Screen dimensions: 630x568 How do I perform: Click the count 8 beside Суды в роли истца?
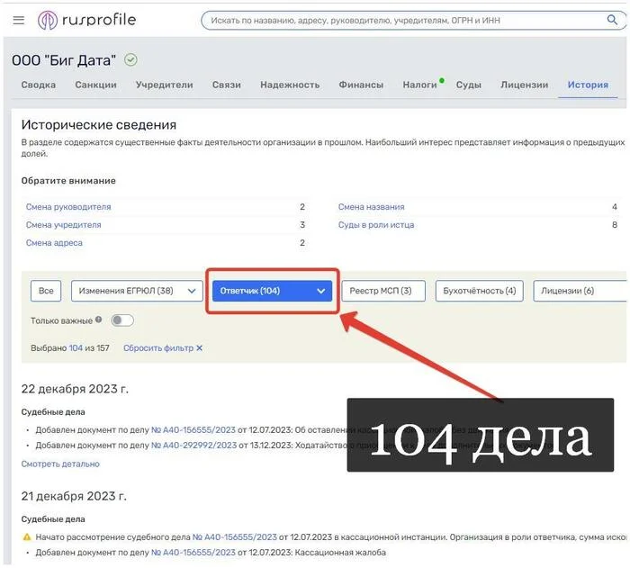click(x=615, y=225)
